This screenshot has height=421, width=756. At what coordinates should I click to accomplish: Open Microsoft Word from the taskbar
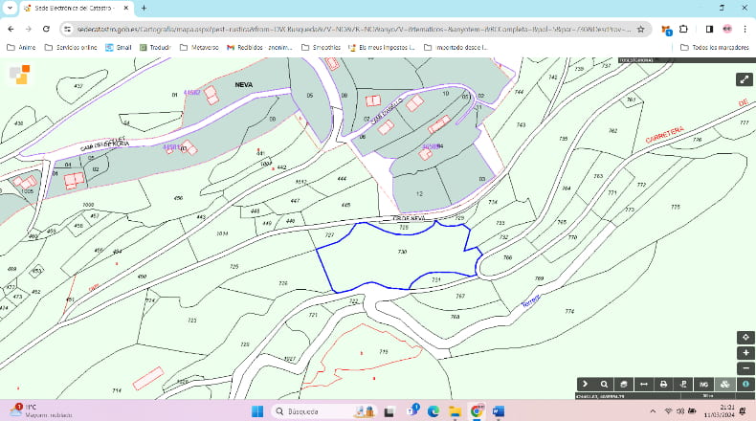498,411
